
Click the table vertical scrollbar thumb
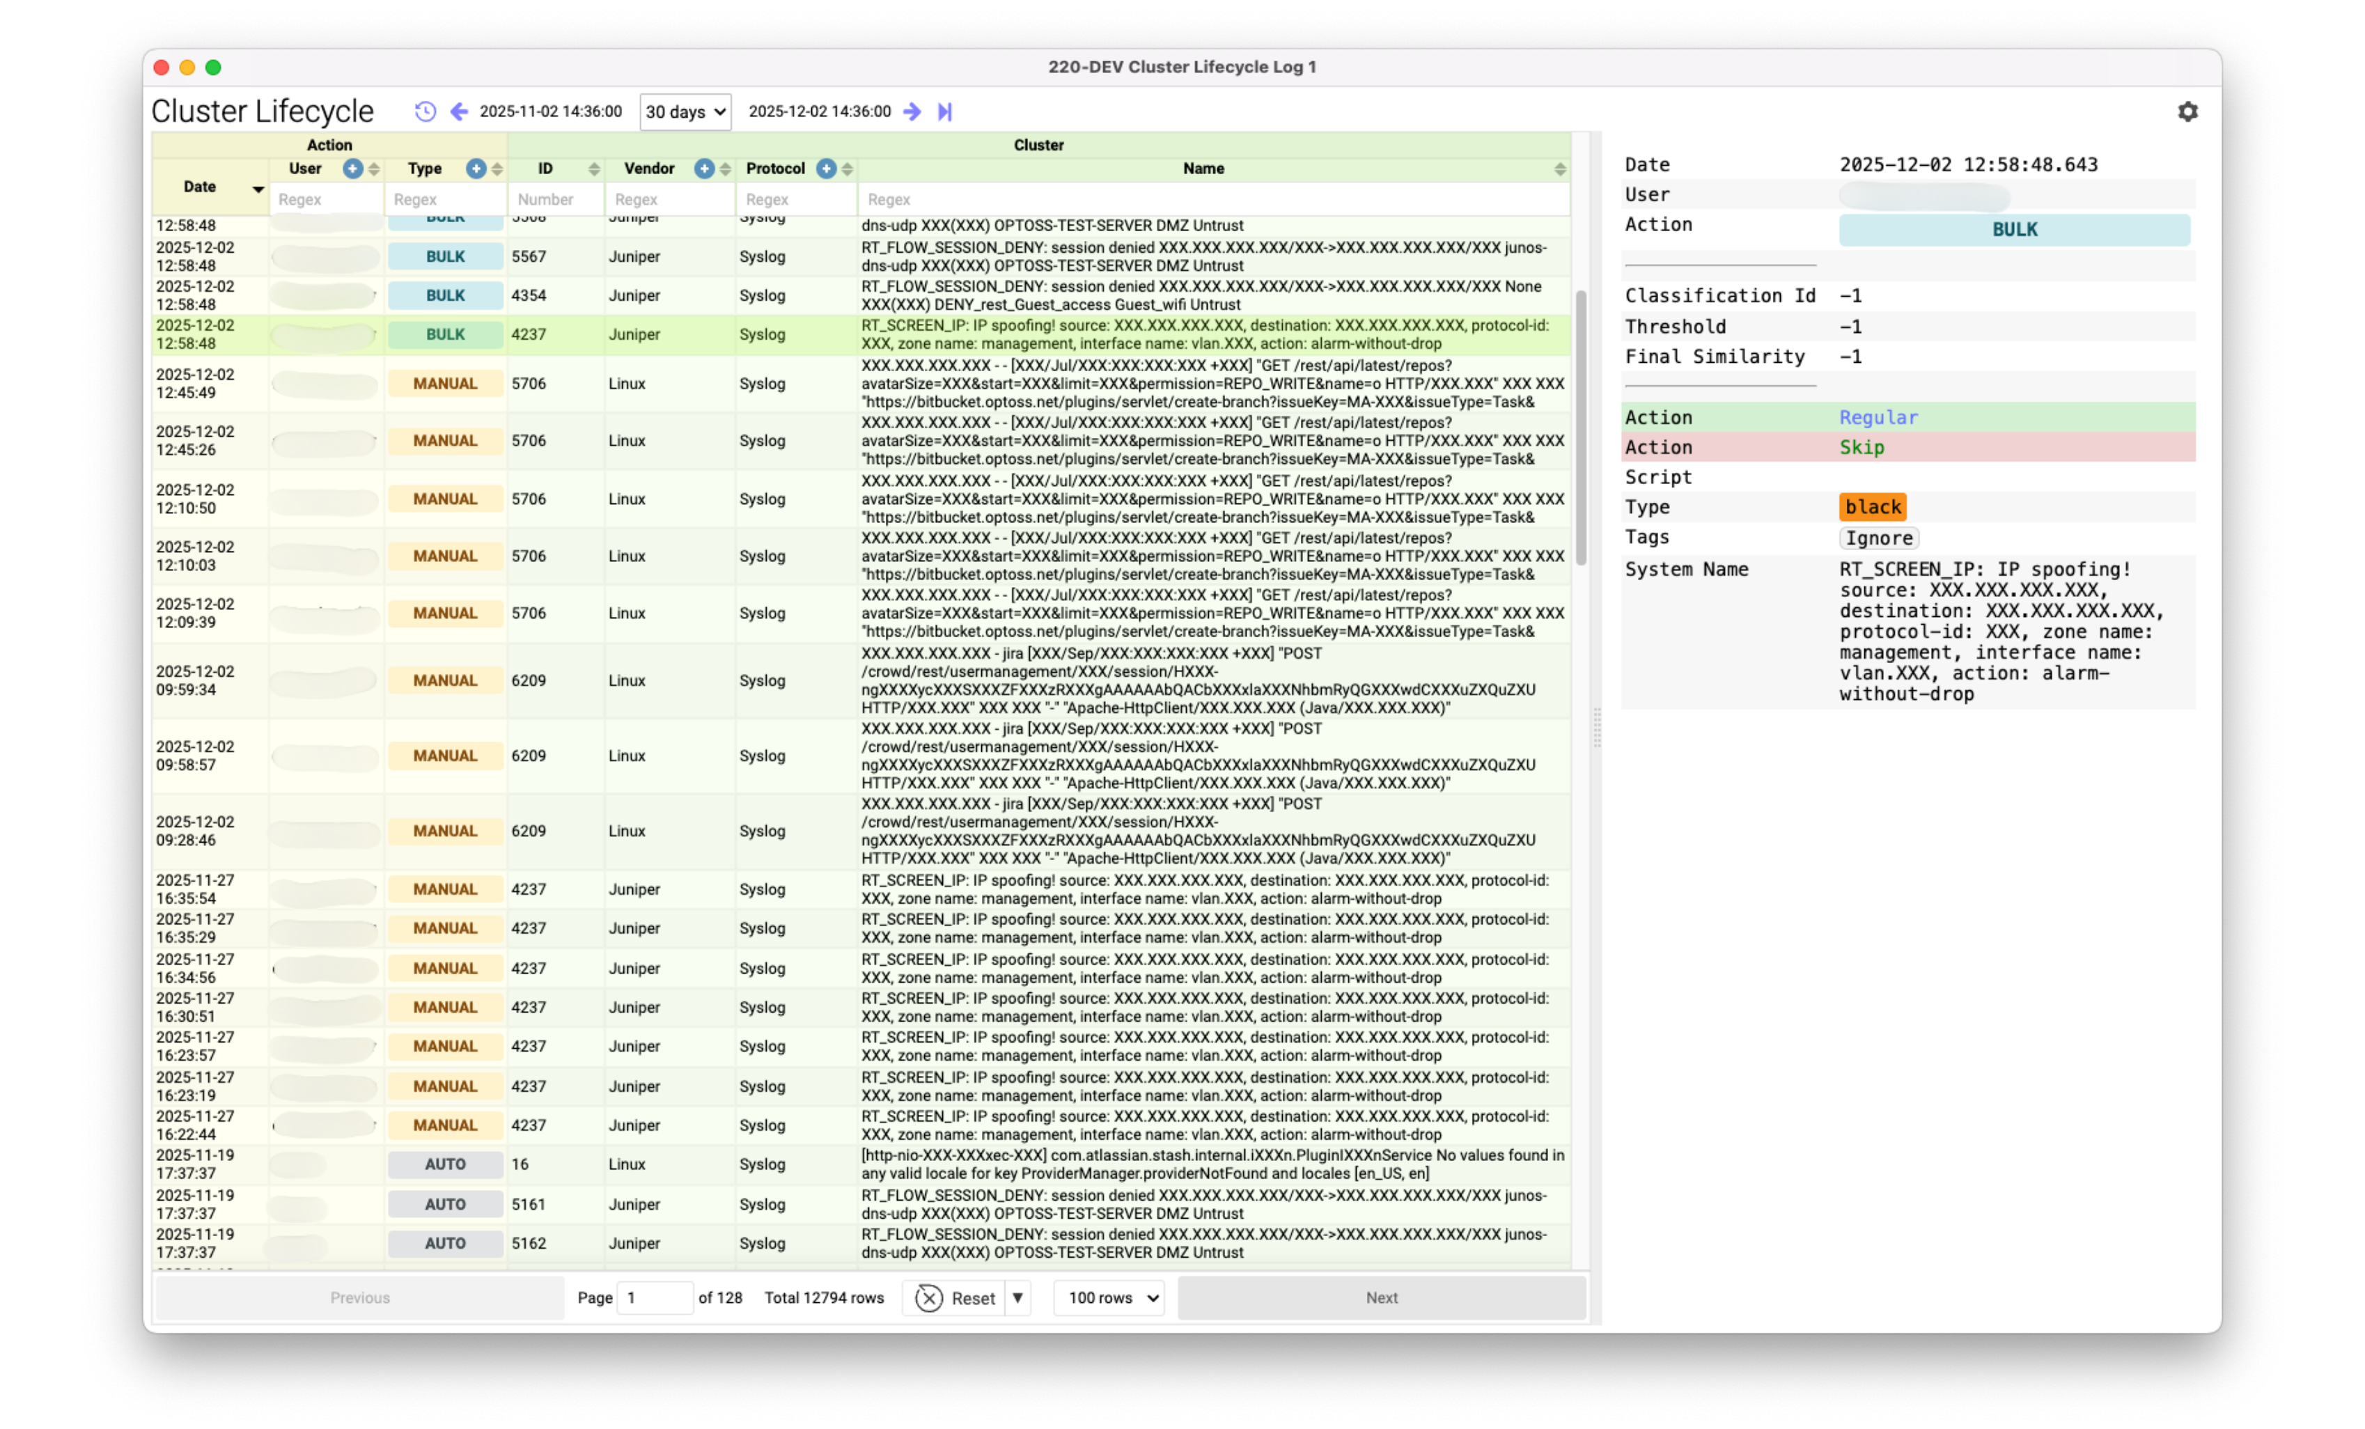[1581, 427]
